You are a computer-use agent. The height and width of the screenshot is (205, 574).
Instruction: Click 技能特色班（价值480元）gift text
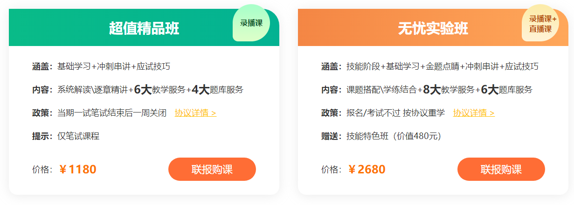click(394, 136)
